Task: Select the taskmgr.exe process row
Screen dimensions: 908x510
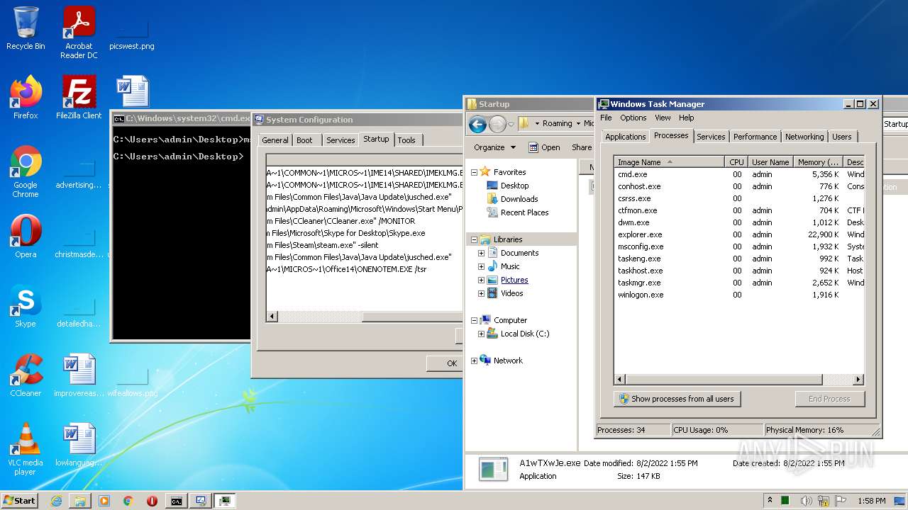Action: (738, 283)
